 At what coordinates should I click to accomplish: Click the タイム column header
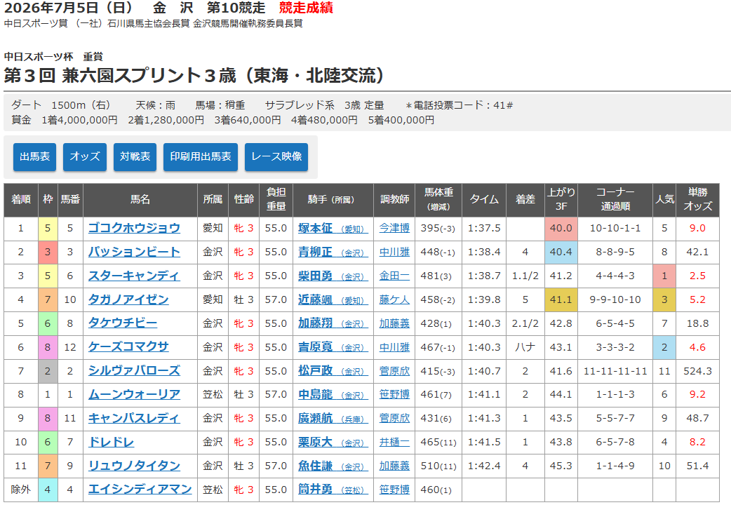[484, 200]
